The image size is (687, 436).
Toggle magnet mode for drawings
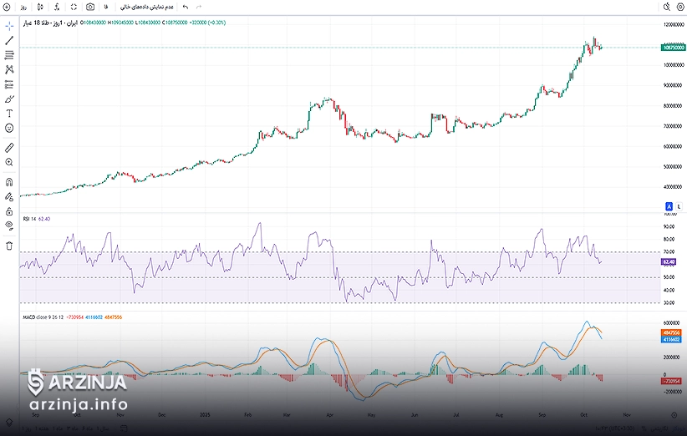coord(9,181)
